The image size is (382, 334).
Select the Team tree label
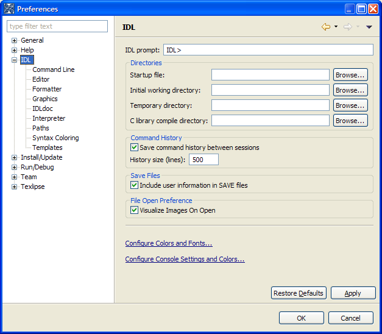click(x=29, y=177)
